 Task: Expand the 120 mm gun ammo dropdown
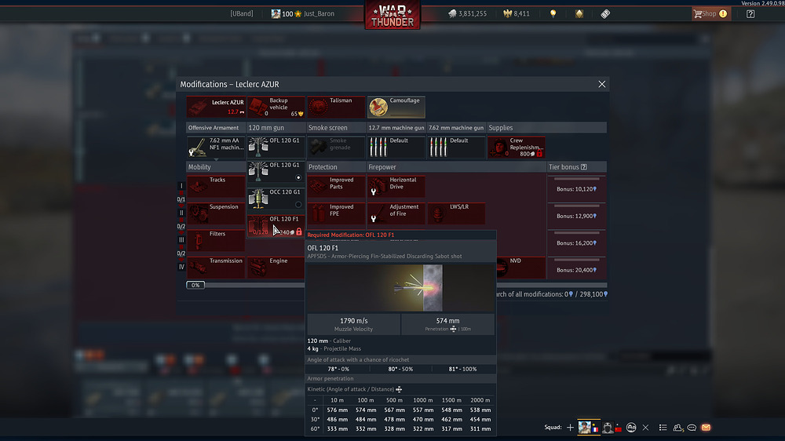[x=276, y=147]
